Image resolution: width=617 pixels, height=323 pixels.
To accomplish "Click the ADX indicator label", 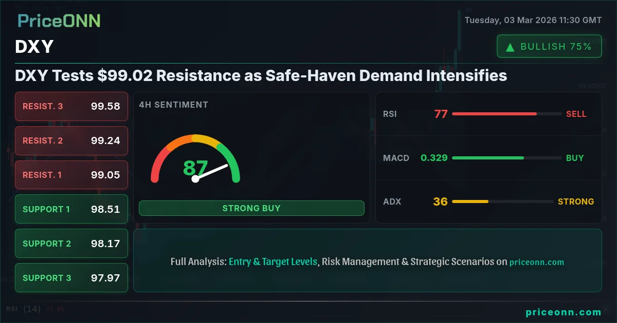I will (392, 201).
